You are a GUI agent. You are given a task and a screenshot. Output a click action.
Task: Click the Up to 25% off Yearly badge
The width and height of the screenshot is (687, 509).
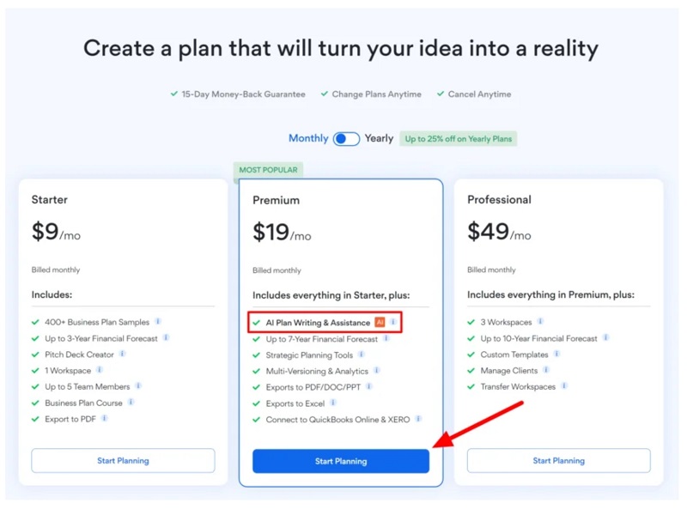coord(459,139)
